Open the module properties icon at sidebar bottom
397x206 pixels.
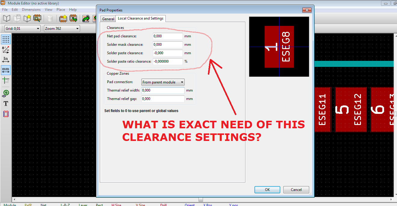6,114
